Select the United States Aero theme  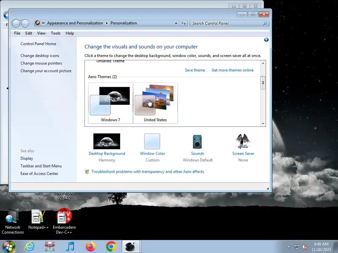pyautogui.click(x=155, y=103)
